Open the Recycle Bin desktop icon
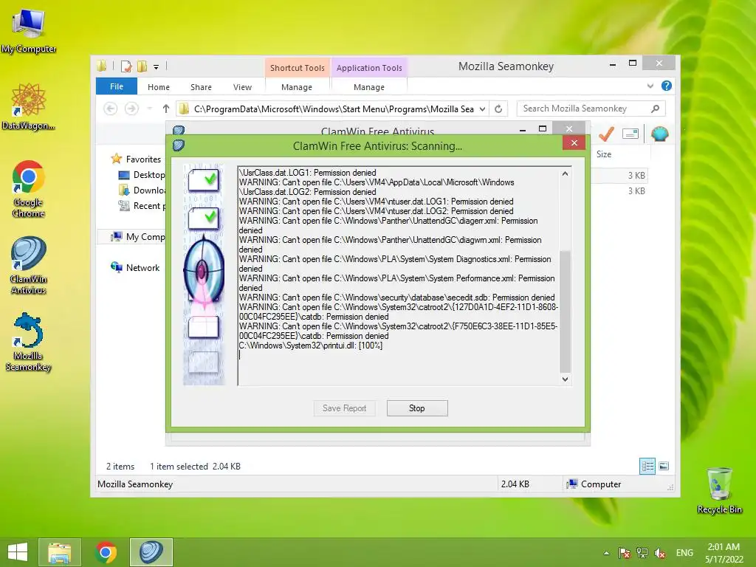 (719, 490)
